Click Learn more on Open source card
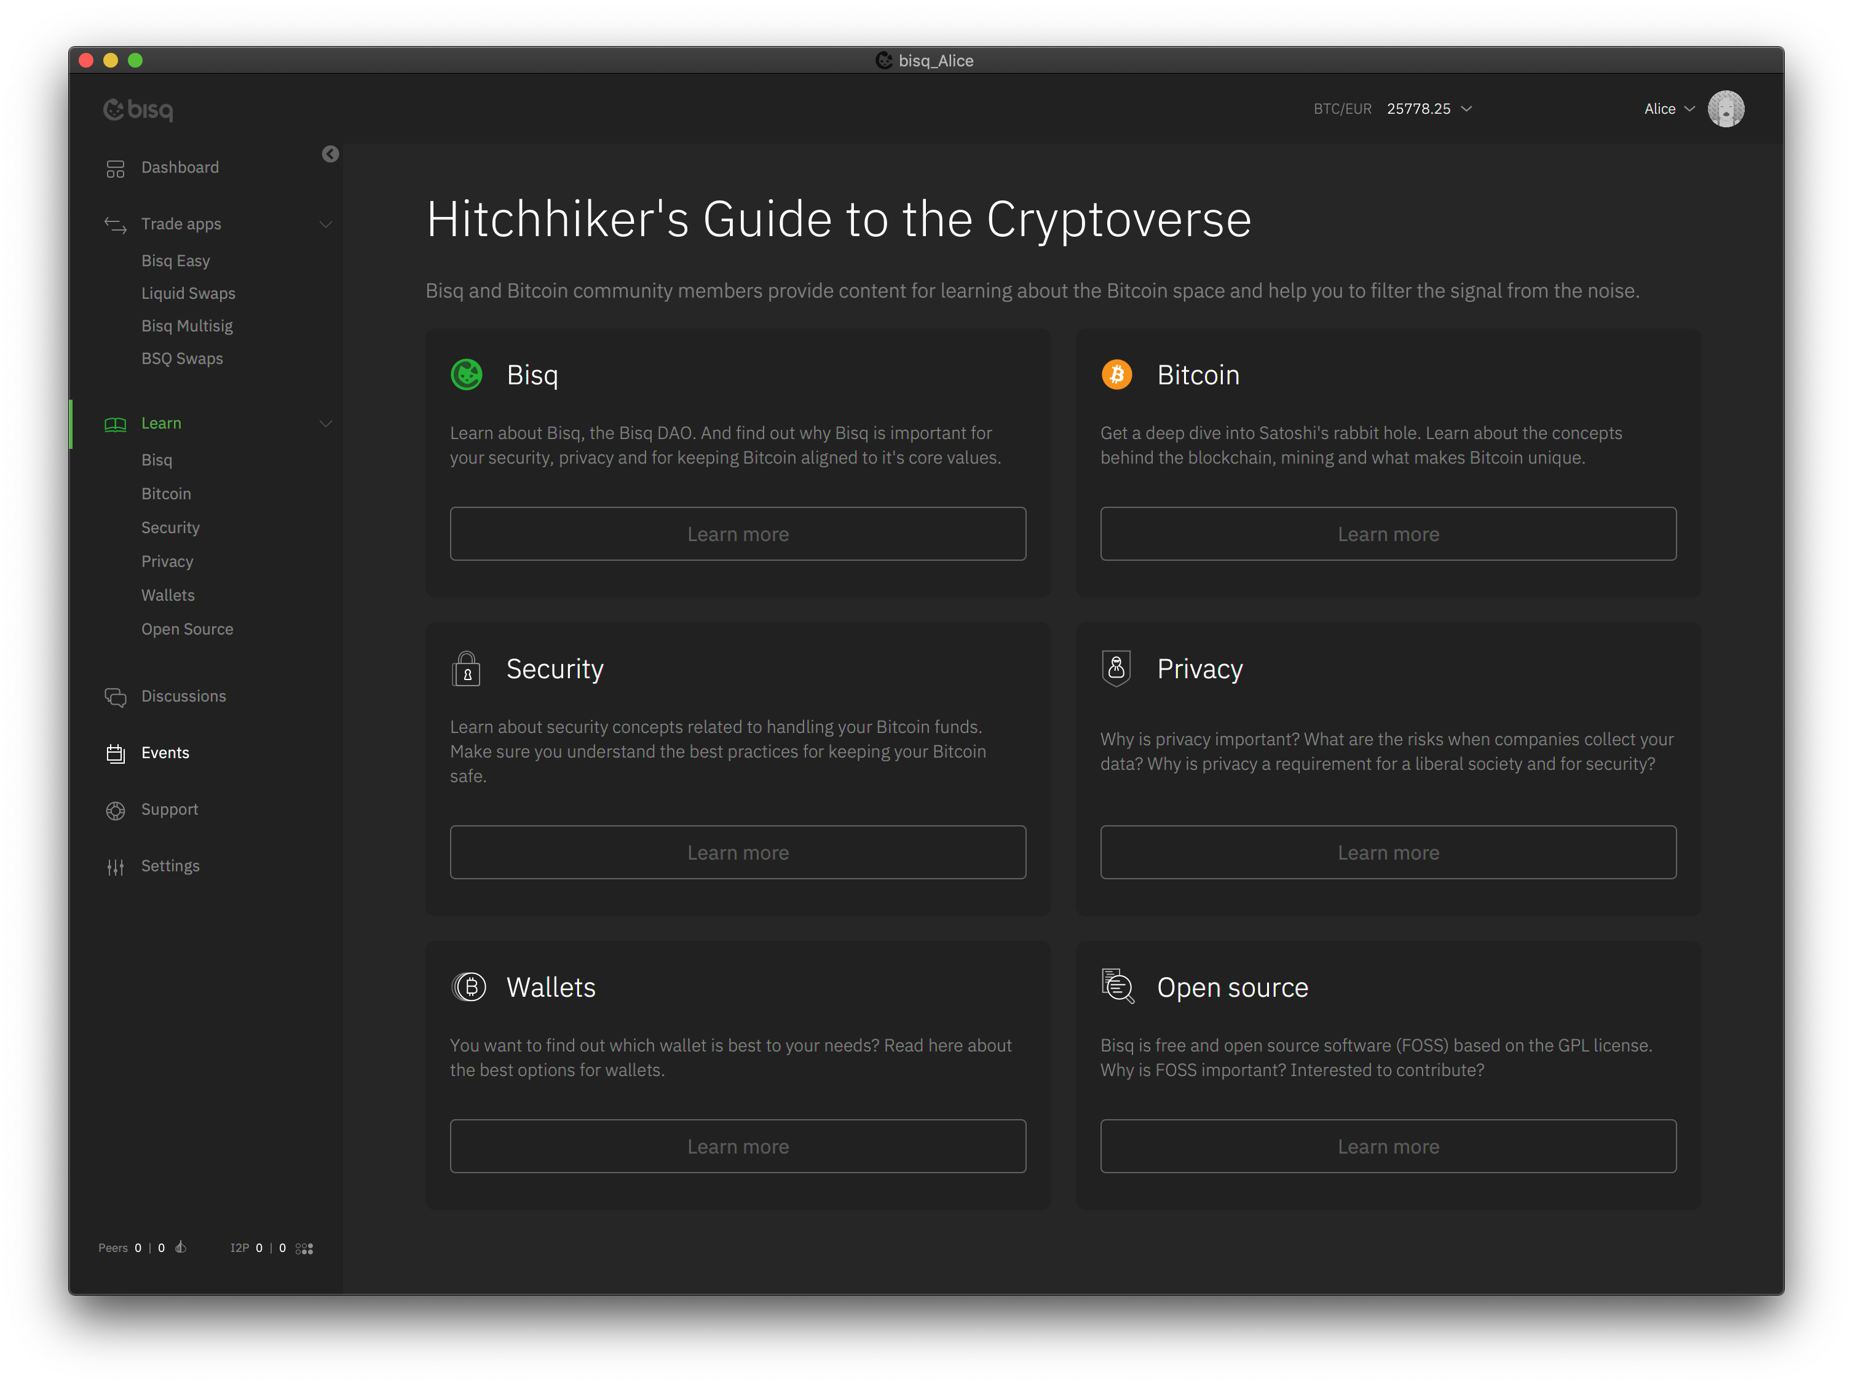 click(x=1388, y=1146)
